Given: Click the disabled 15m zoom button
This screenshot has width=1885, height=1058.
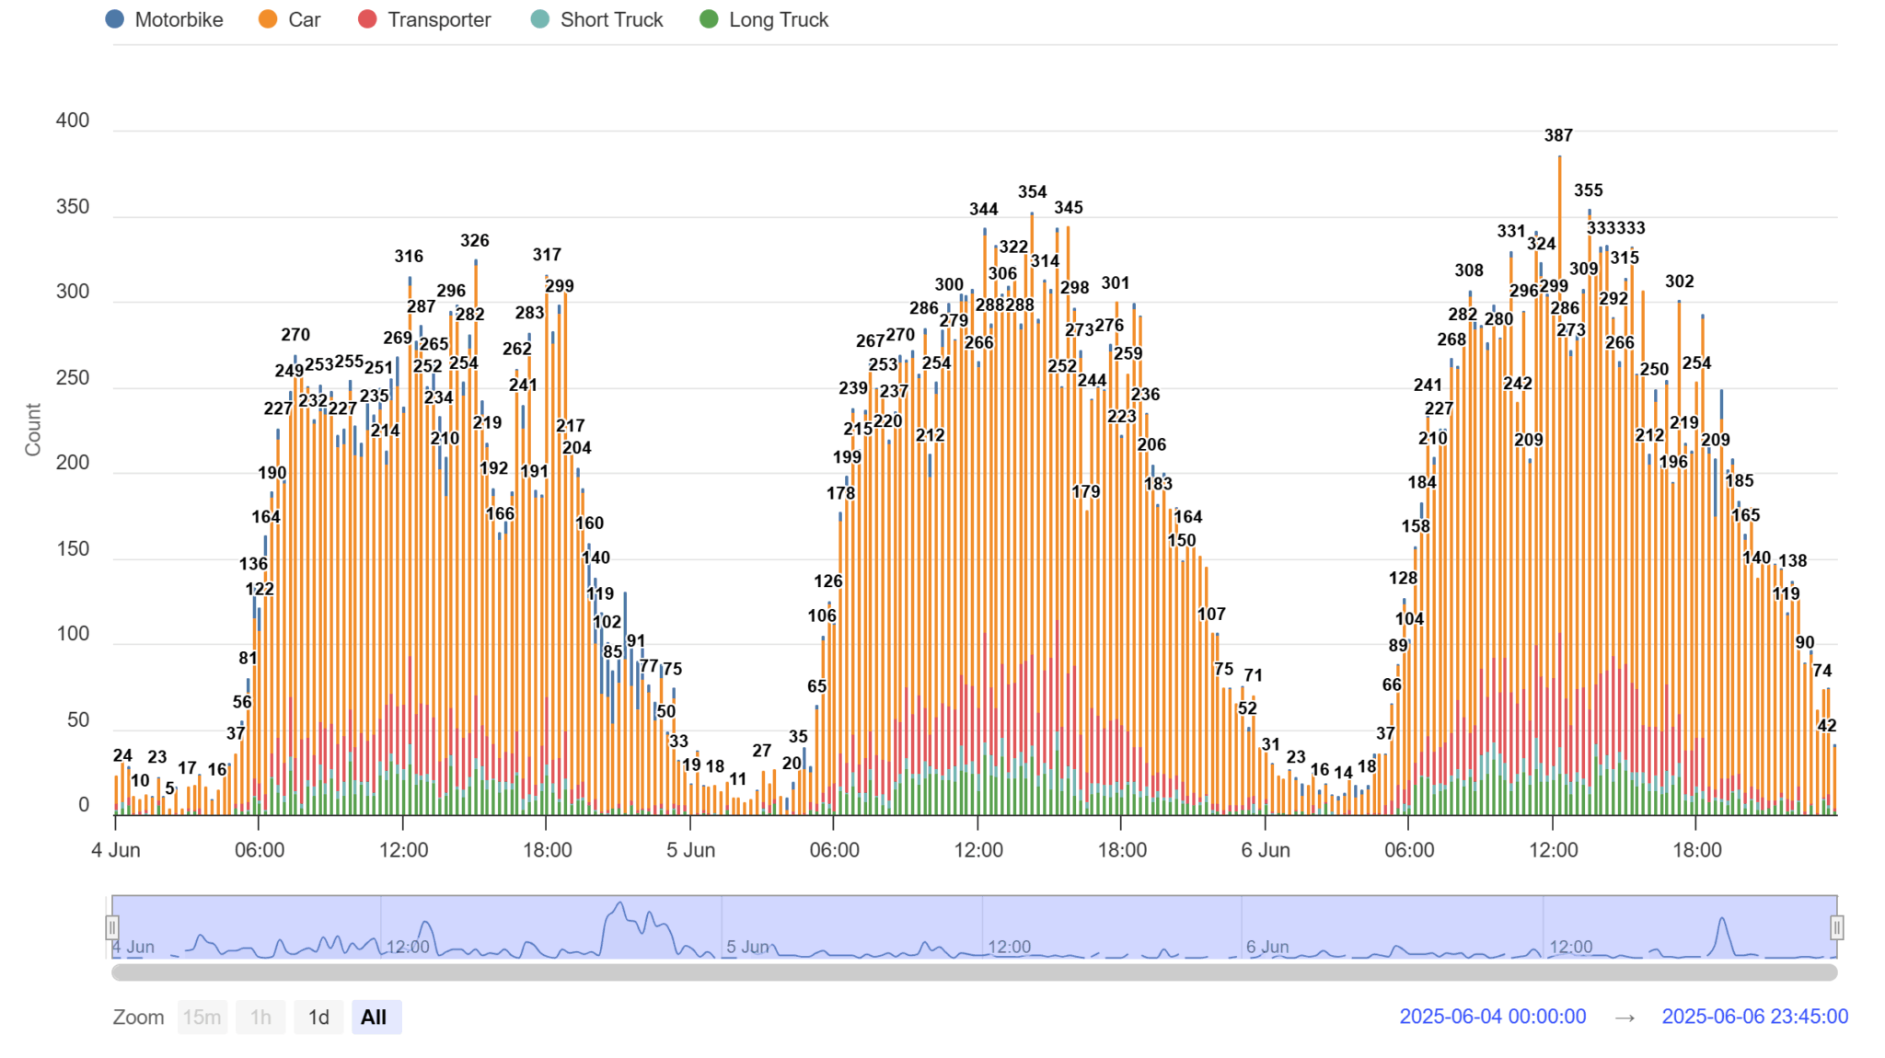Looking at the screenshot, I should 202,1018.
